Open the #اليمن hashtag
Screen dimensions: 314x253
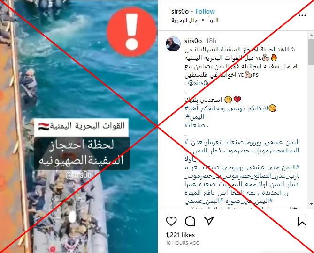(x=195, y=117)
